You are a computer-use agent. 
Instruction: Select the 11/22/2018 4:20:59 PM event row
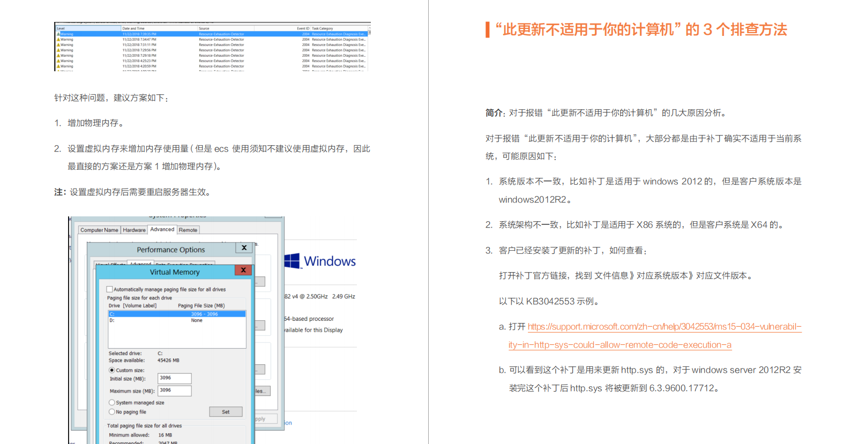pos(212,66)
